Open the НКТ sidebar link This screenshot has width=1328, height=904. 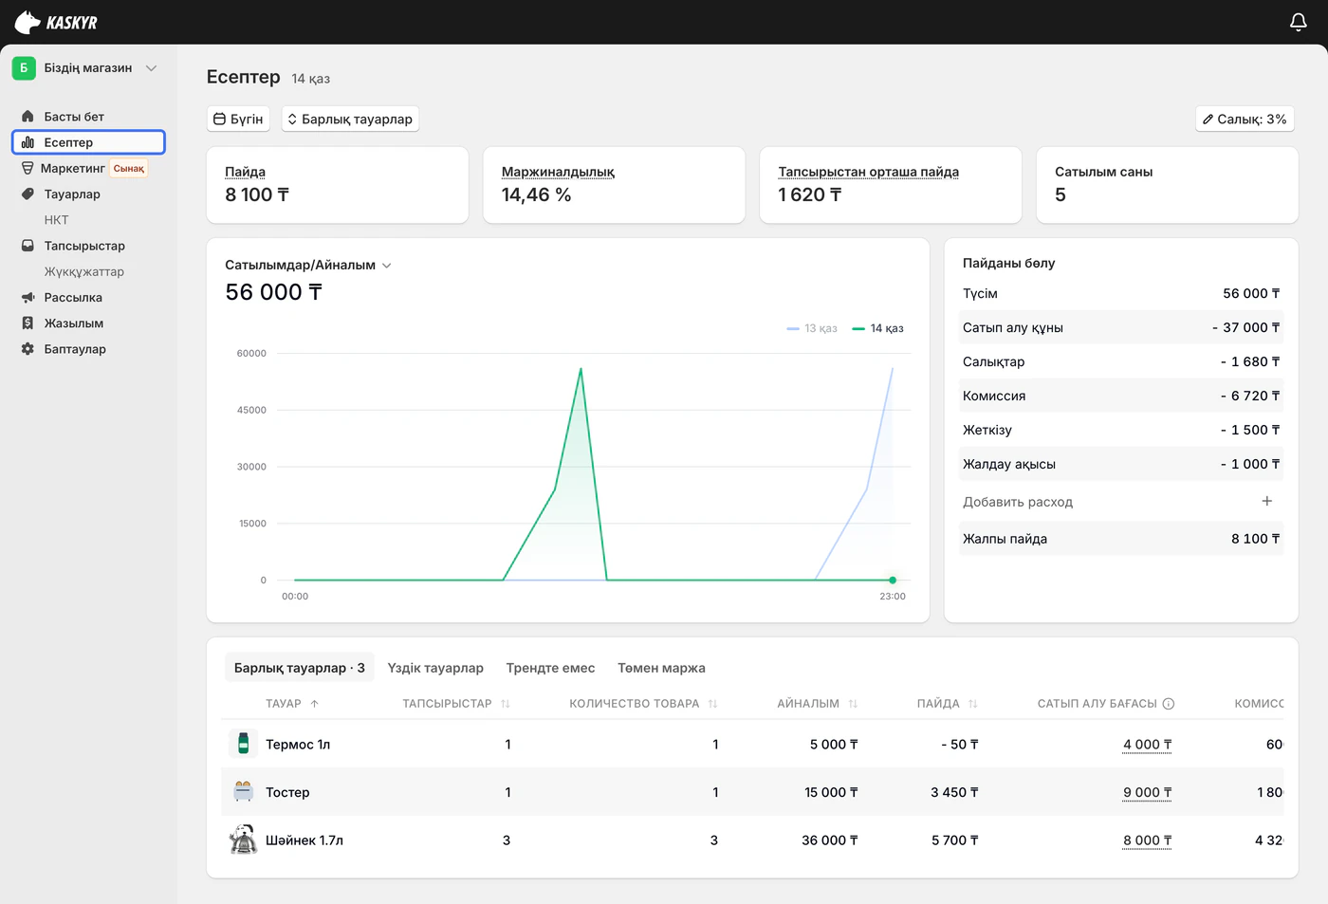pos(56,220)
